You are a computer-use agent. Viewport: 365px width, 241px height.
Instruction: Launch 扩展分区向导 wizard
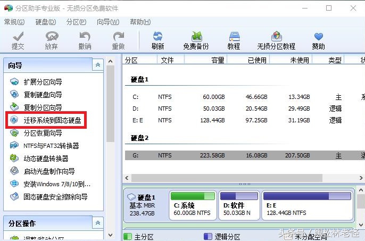coord(36,82)
